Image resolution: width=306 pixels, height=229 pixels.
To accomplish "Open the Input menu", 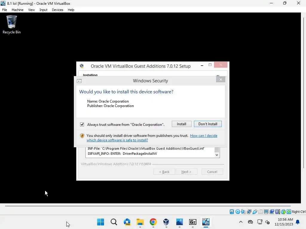I will 43,10.
